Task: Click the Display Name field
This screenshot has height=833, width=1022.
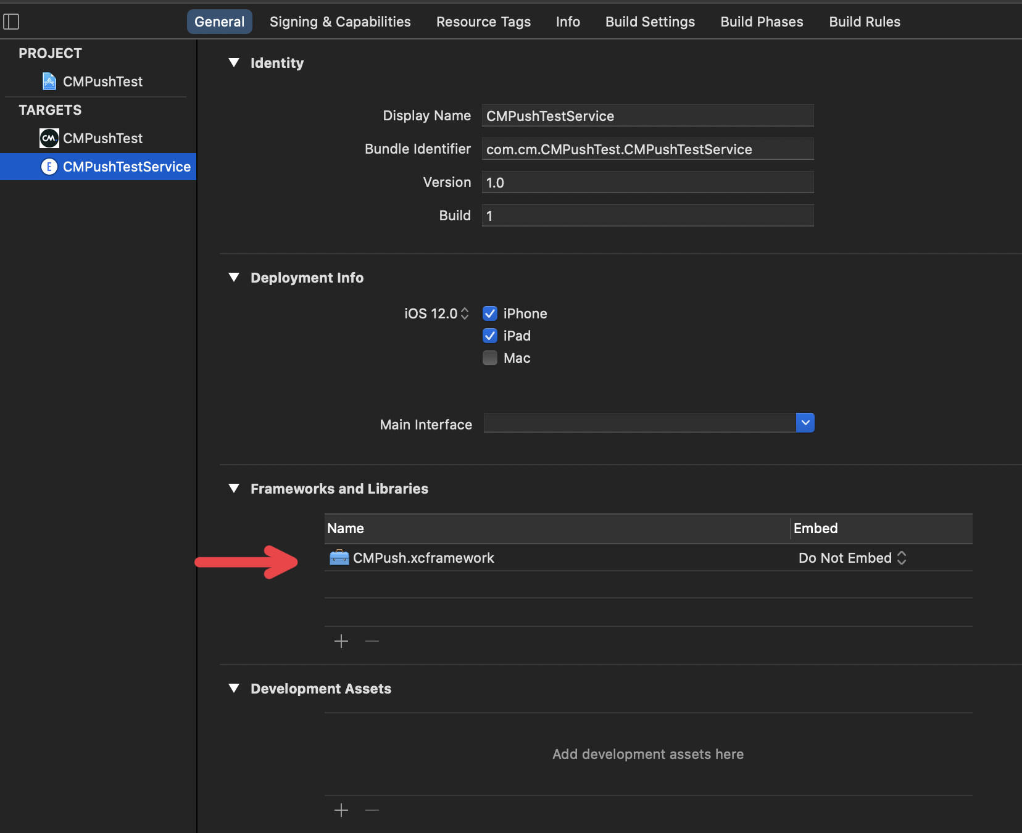Action: (x=647, y=115)
